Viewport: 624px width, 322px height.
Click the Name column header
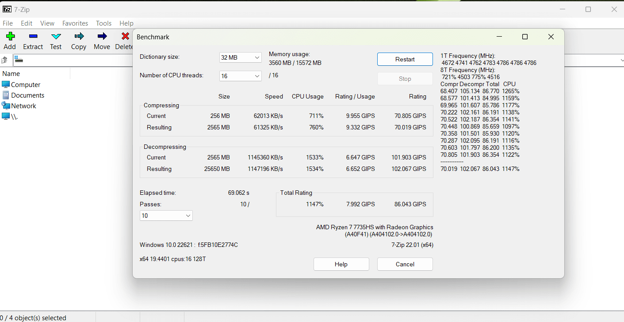point(11,74)
